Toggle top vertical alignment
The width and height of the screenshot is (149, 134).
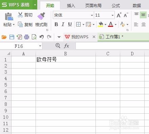136,14
